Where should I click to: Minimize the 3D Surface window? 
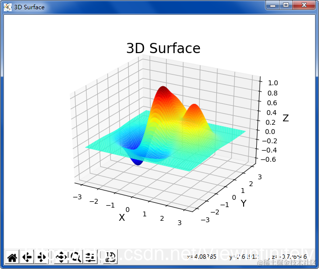coord(273,5)
